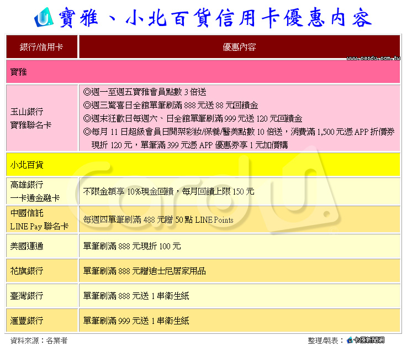Click the 中國信託 LINE Pay 聯名卡 cell
This screenshot has width=407, height=351.
click(42, 219)
